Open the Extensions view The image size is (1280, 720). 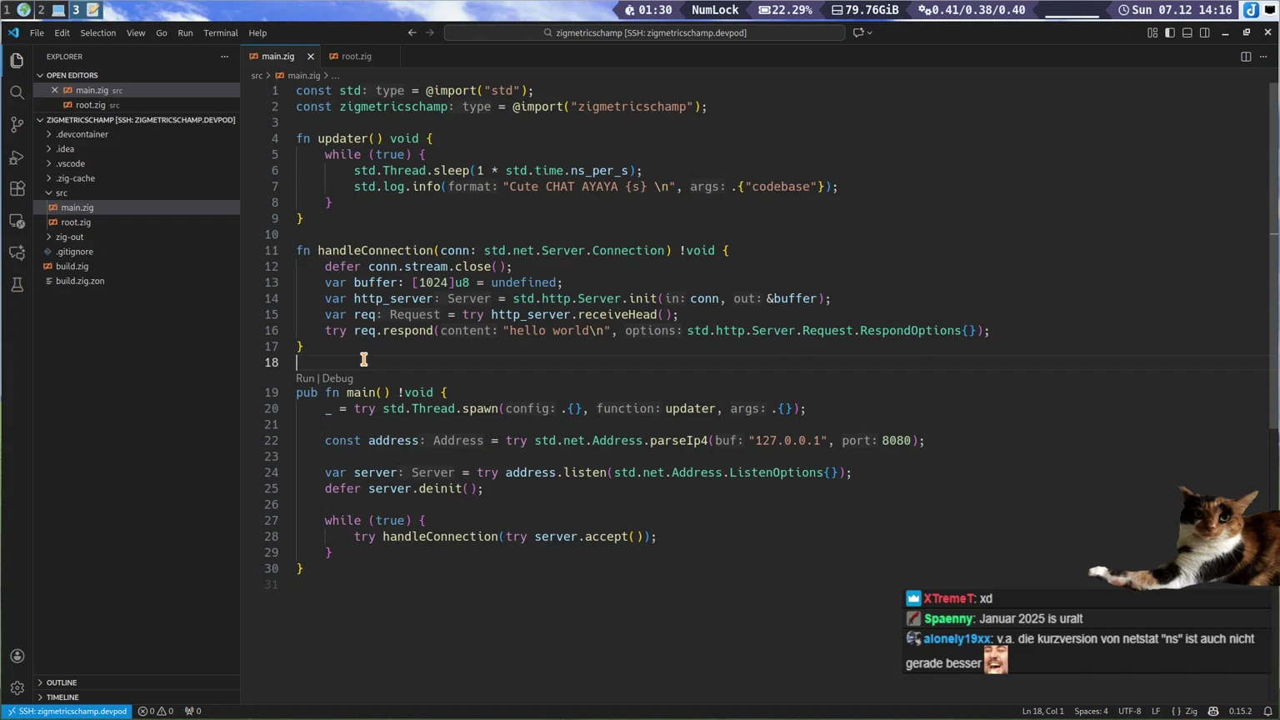pyautogui.click(x=17, y=189)
